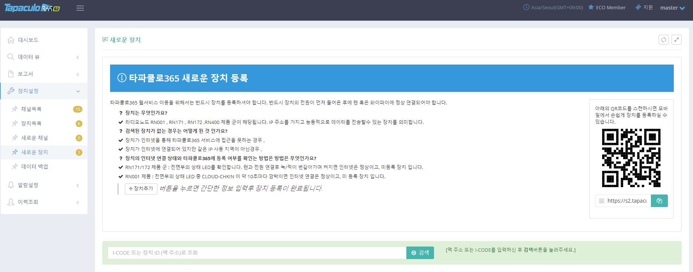Screen dimensions: 693x272
Task: Click the 장치추가 button
Action: tap(141, 189)
